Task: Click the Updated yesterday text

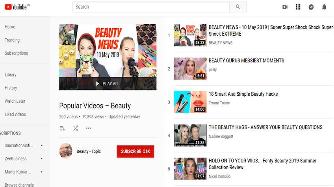Action: coord(124,117)
